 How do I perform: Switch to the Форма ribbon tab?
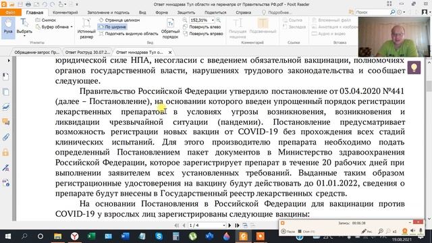[161, 12]
